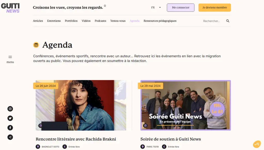Image resolution: width=264 pixels, height=150 pixels.
Task: Click the PARIS 75019 location text
Action: coord(153,147)
